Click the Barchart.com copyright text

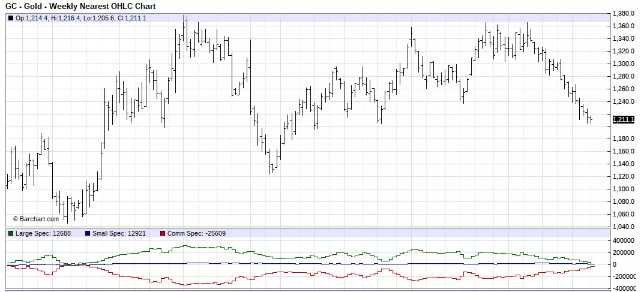tap(36, 219)
